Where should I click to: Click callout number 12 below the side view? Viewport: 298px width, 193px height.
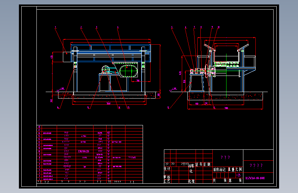pos(168,108)
